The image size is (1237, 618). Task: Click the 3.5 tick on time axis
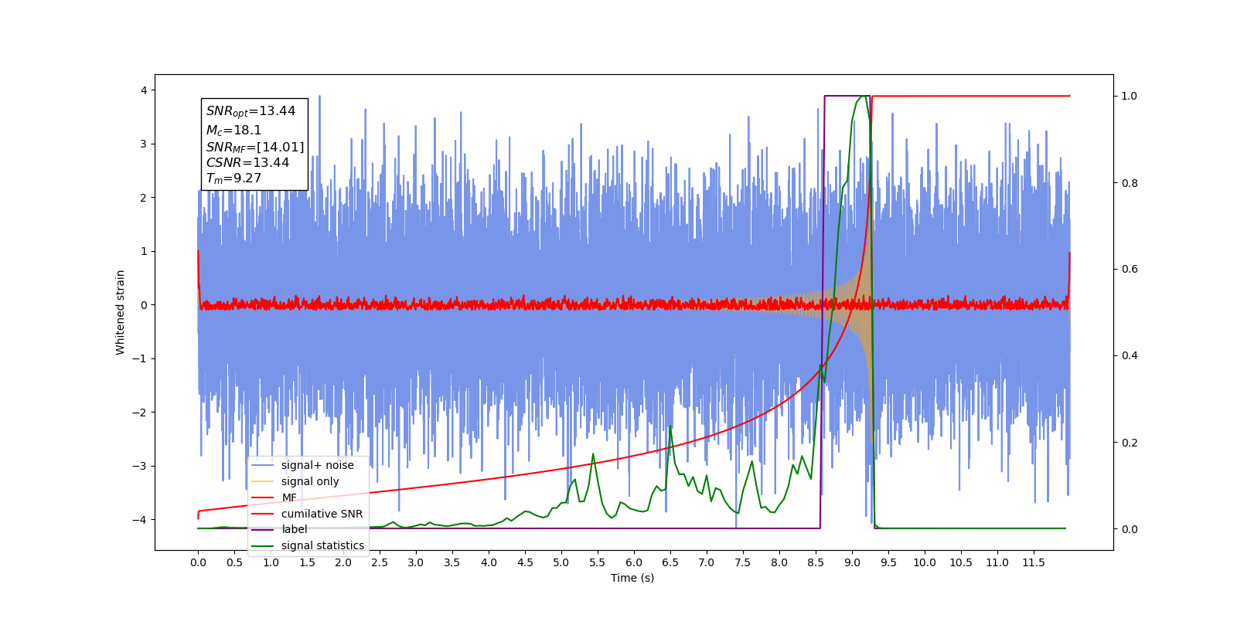tap(452, 562)
